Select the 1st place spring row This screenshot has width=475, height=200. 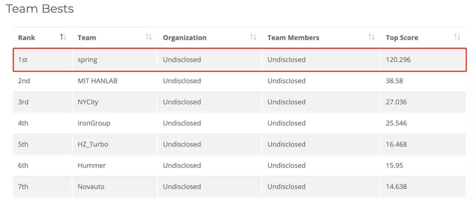(240, 60)
